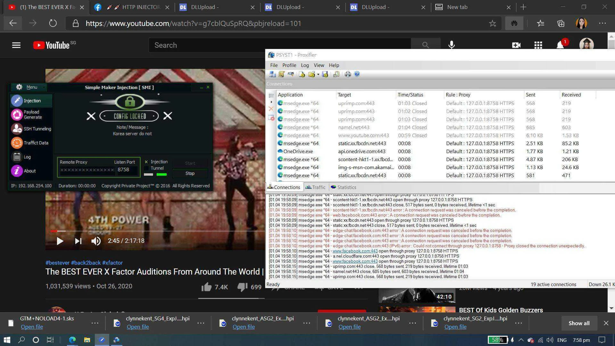Sort connections by the Target column header
615x346 pixels.
tap(366, 95)
